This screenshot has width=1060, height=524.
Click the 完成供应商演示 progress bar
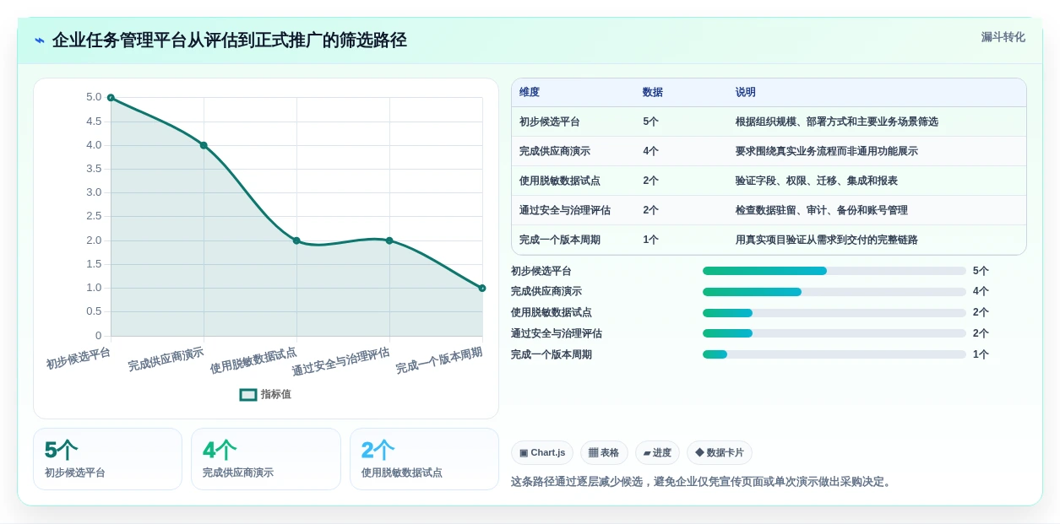834,292
